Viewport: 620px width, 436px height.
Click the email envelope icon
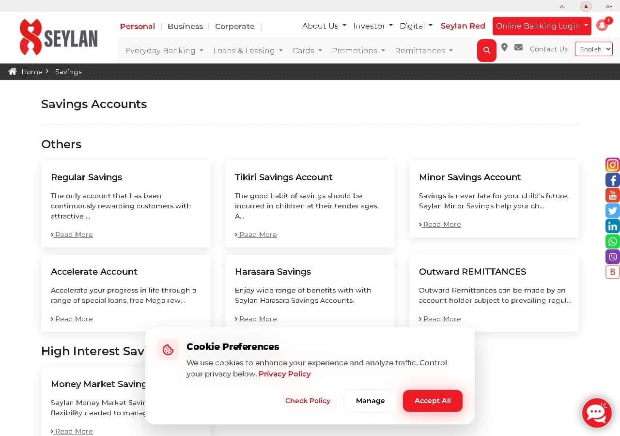[518, 47]
